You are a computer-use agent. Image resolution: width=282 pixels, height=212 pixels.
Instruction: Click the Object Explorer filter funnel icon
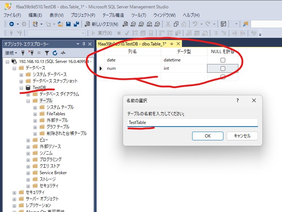coord(47,53)
